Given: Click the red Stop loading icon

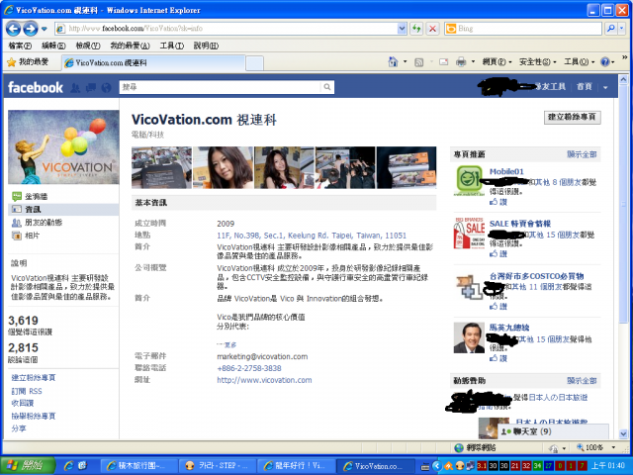Looking at the screenshot, I should click(432, 29).
